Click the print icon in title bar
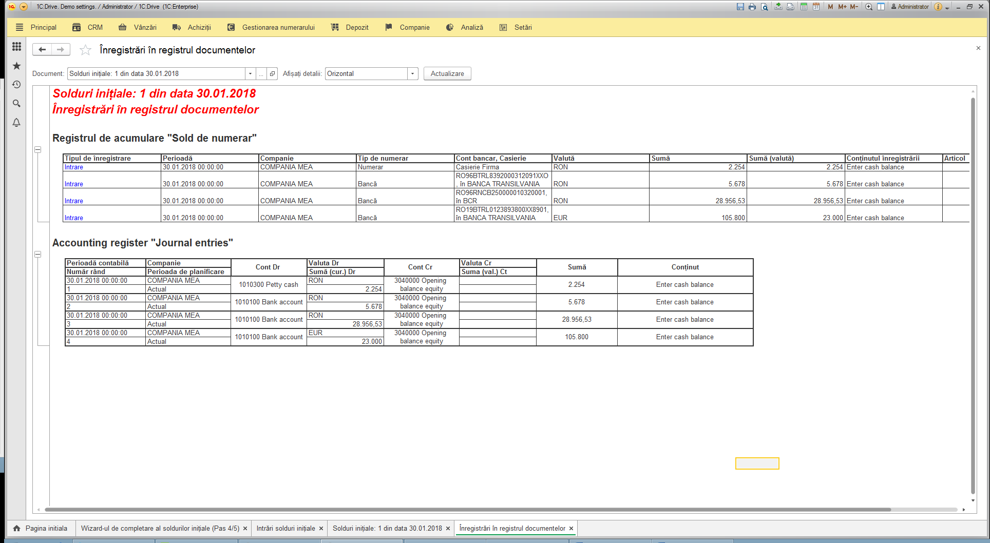 pos(752,7)
